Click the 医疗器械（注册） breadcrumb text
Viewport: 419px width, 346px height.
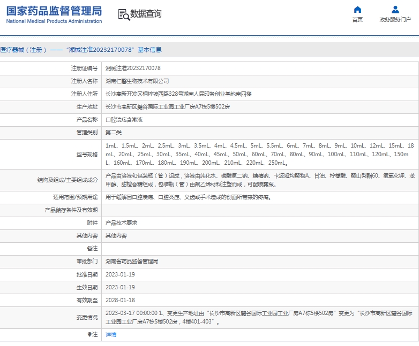click(21, 50)
